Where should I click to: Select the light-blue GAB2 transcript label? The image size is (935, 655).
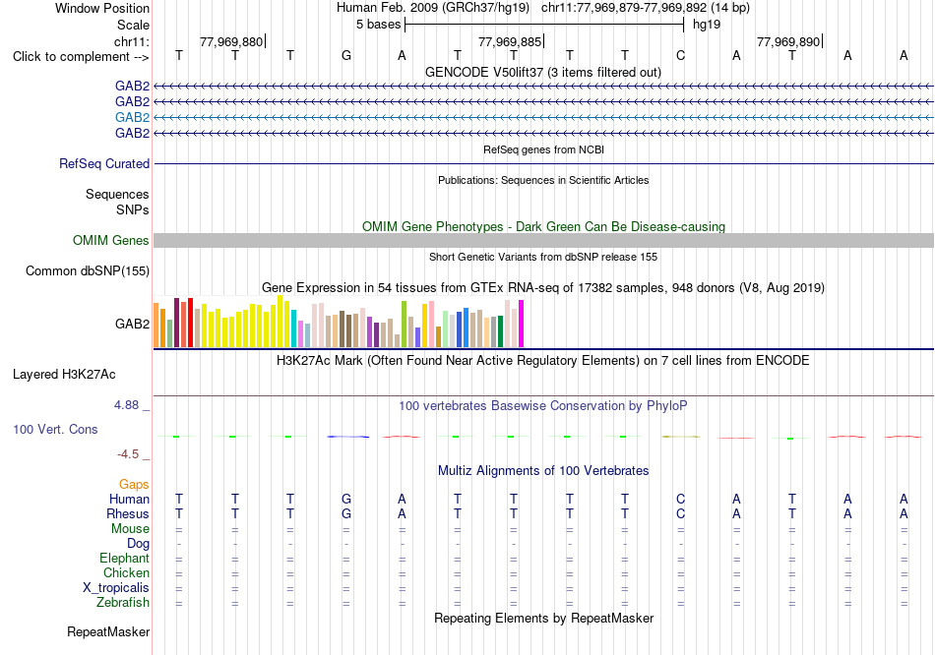pos(133,117)
